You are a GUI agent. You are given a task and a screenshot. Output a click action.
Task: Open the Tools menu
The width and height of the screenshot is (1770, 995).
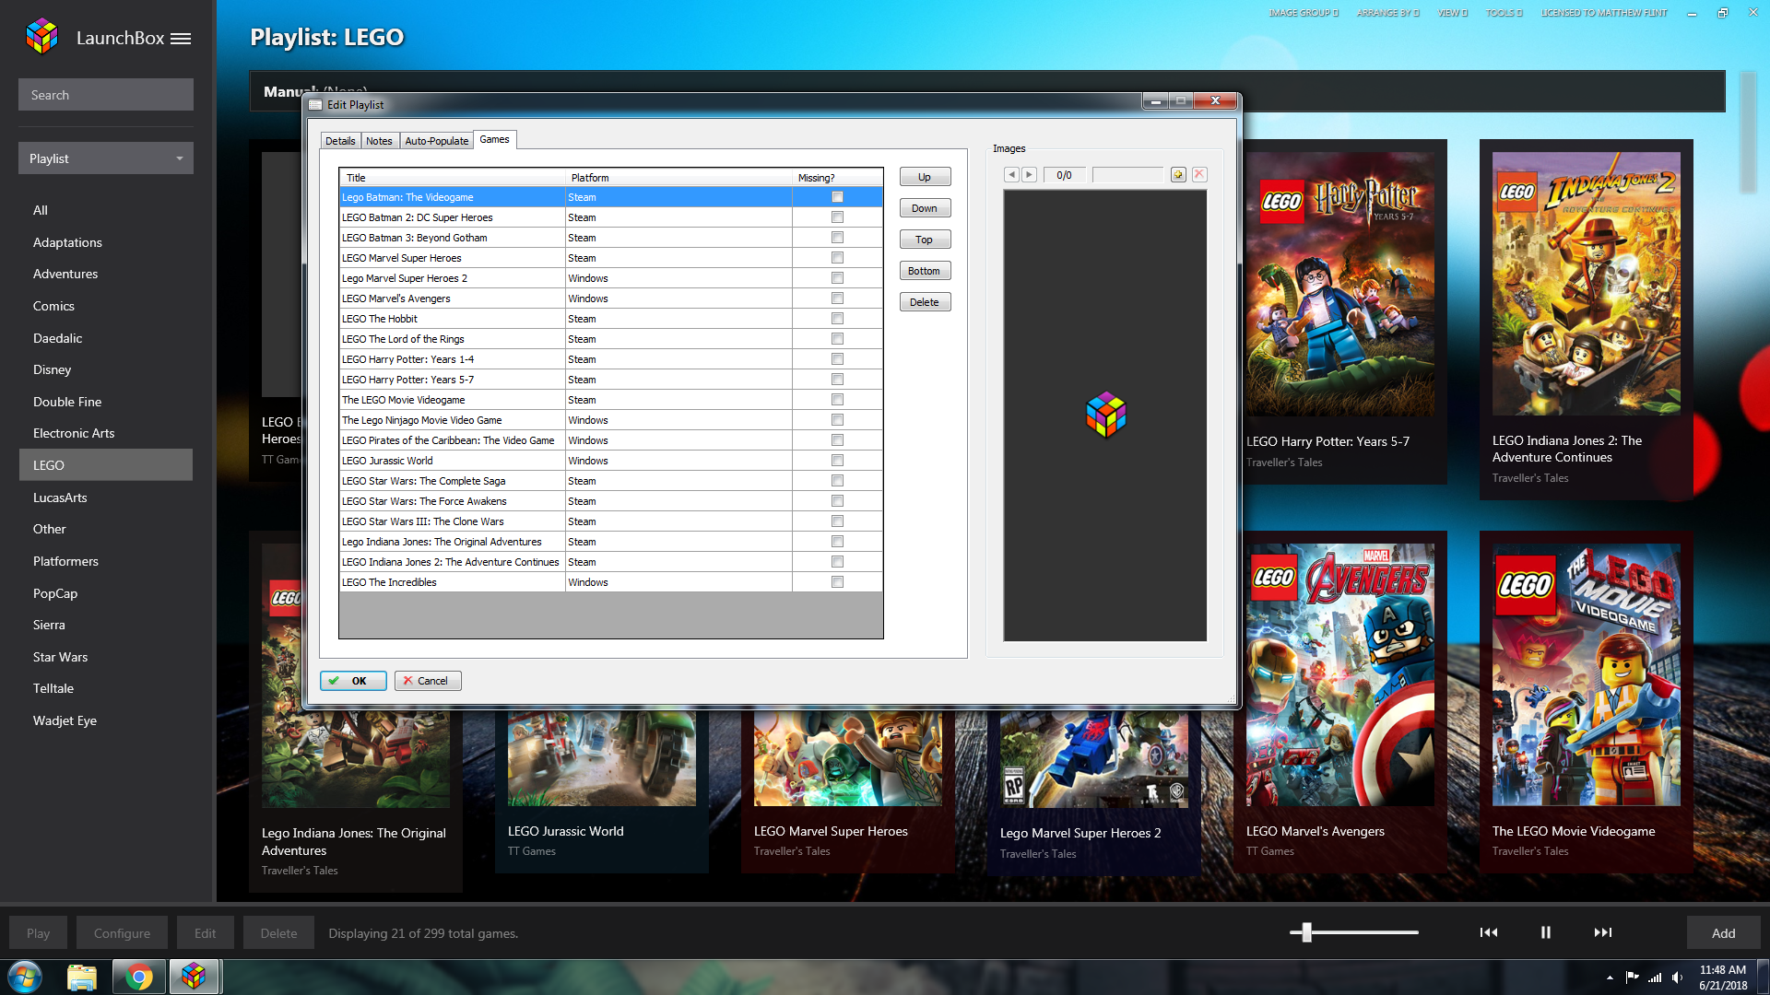tap(1504, 13)
